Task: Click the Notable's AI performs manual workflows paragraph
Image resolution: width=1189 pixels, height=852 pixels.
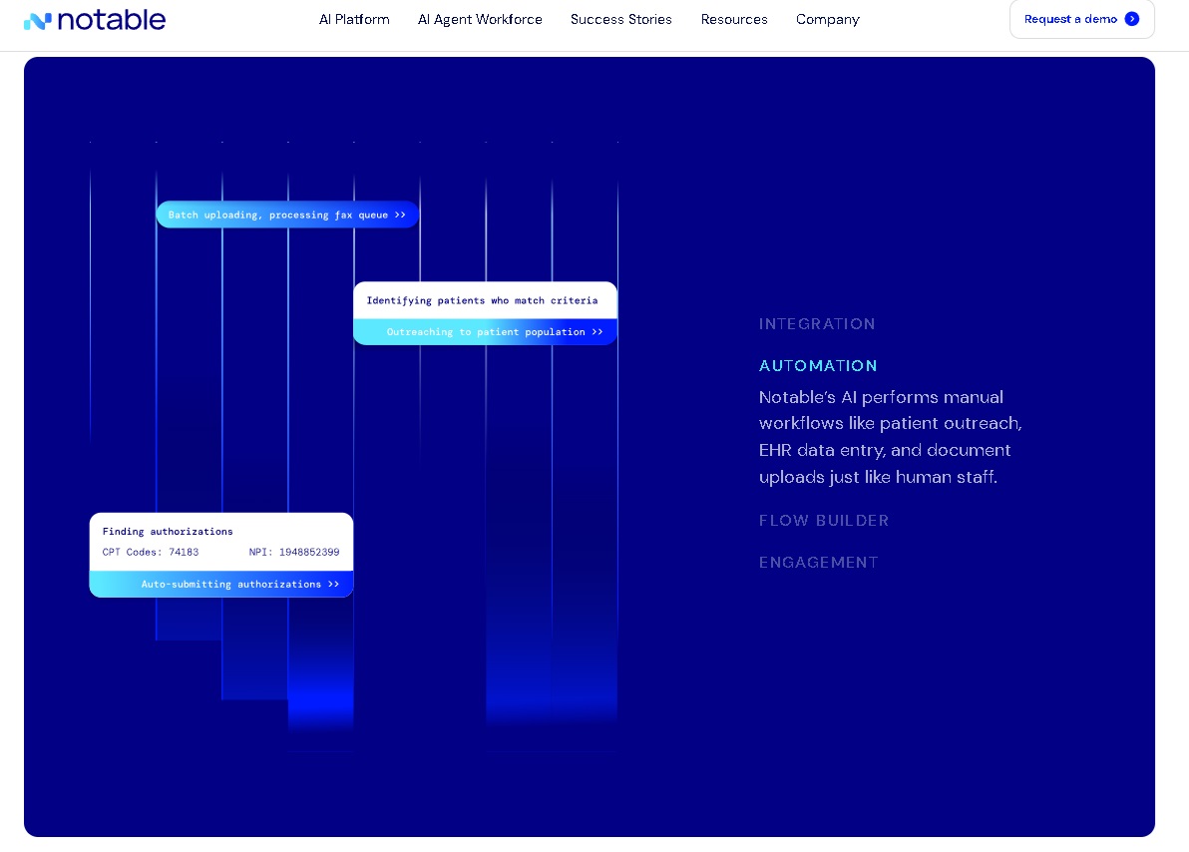Action: [x=890, y=437]
